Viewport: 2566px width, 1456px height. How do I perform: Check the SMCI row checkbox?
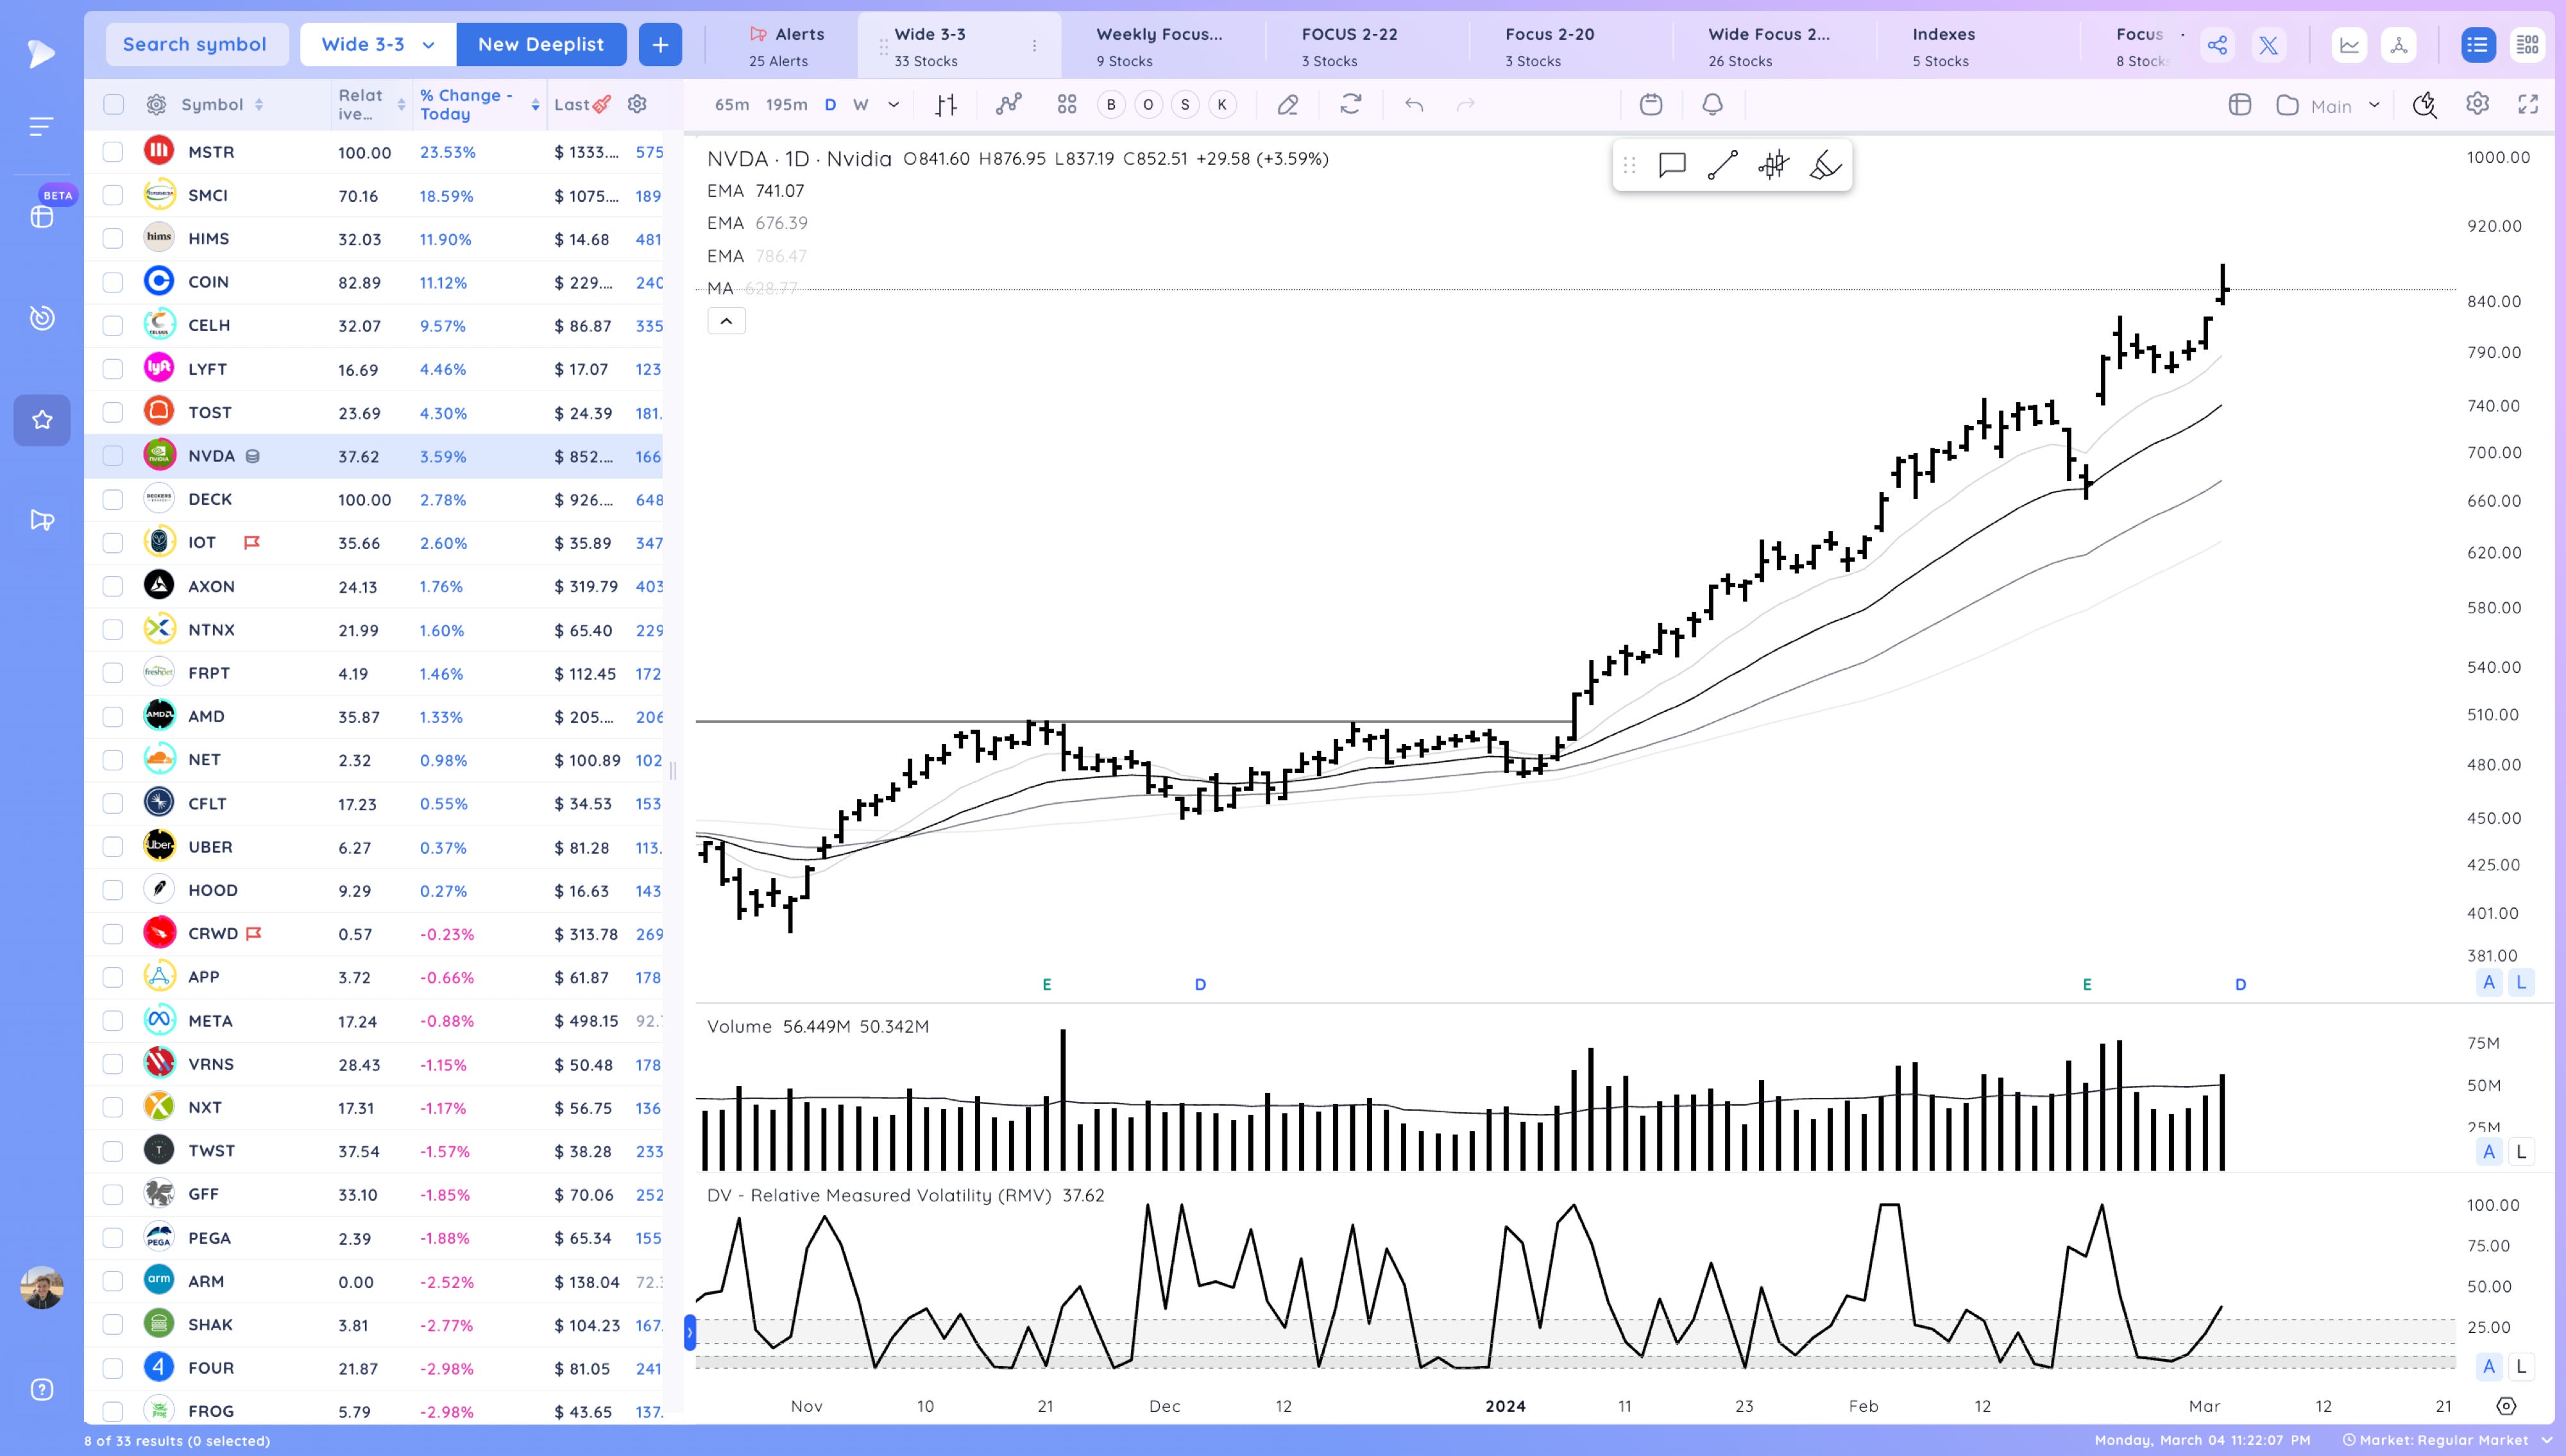pyautogui.click(x=113, y=195)
